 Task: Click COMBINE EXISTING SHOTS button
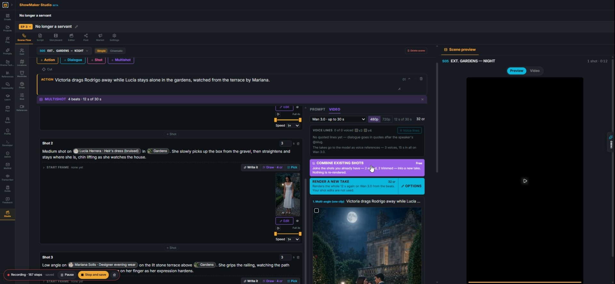coord(367,168)
